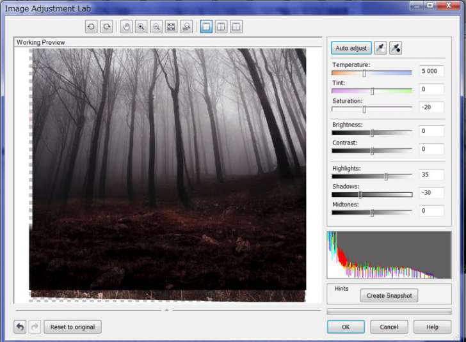Click the Contrast value field
The height and width of the screenshot is (342, 466).
(x=431, y=149)
